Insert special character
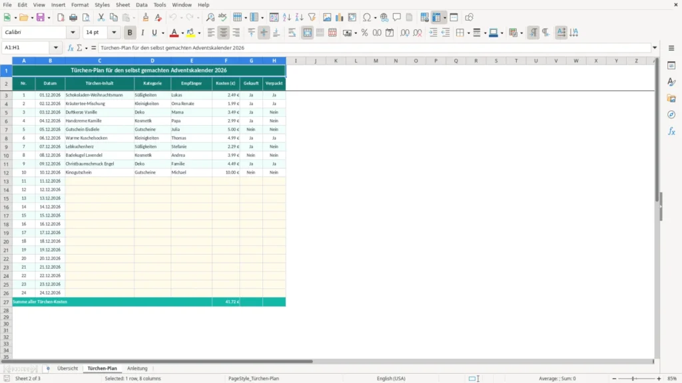This screenshot has width=682, height=383. tap(367, 17)
